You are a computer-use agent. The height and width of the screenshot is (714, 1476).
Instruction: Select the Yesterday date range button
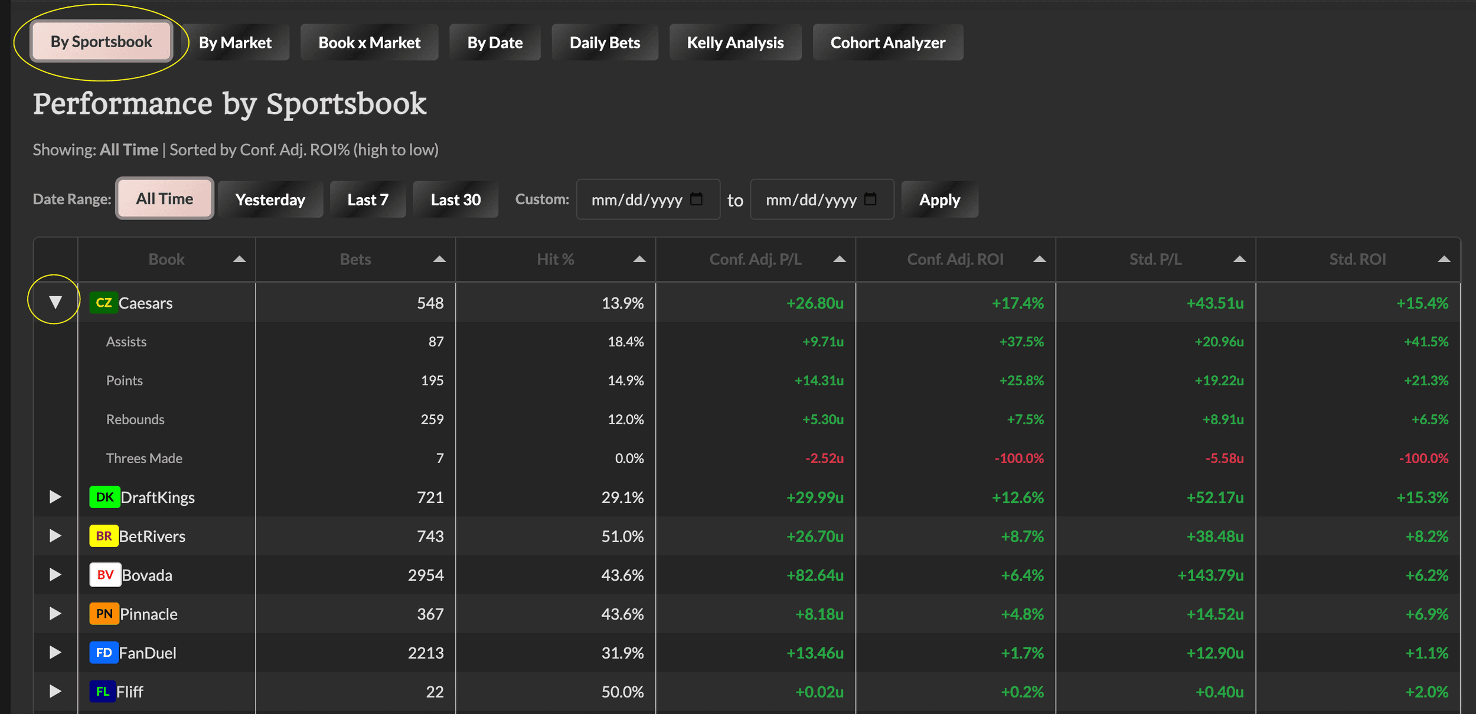[270, 199]
